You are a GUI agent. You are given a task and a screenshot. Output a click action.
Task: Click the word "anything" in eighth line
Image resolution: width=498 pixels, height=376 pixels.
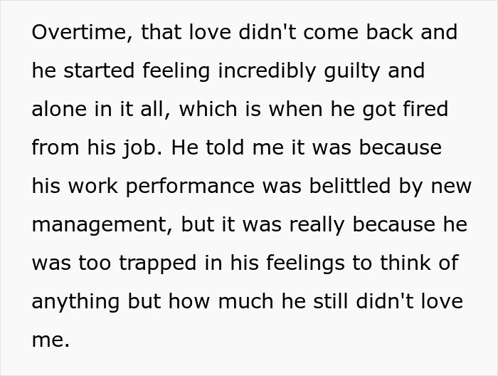pyautogui.click(x=75, y=301)
